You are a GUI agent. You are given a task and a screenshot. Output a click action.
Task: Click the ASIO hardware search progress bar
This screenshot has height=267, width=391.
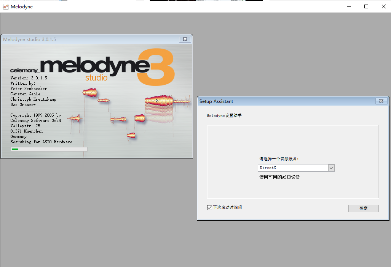[49, 149]
